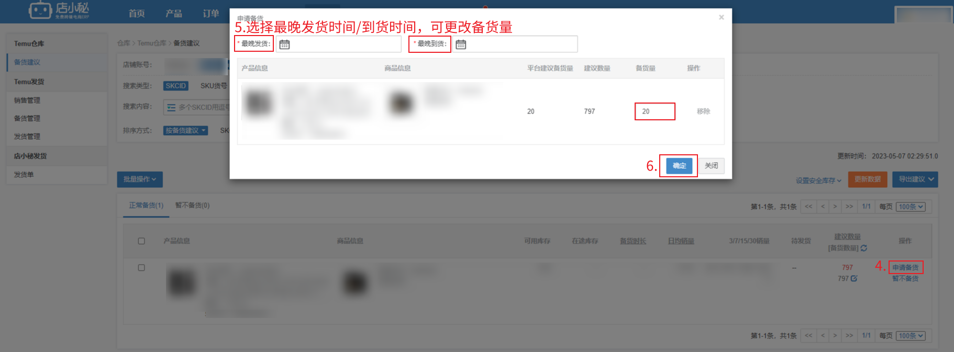Confirm the dialog with 确定 button
The image size is (954, 352).
point(679,166)
